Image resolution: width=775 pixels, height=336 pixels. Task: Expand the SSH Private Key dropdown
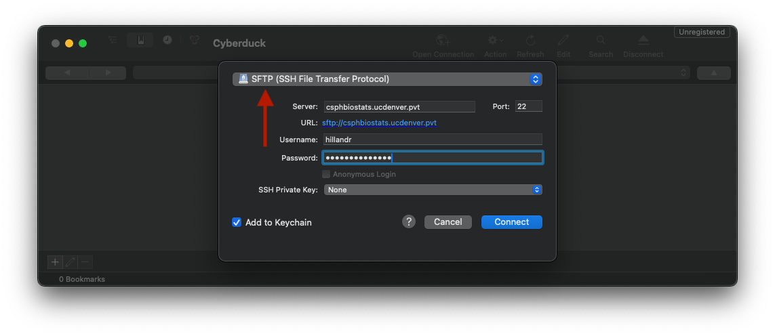(x=433, y=190)
